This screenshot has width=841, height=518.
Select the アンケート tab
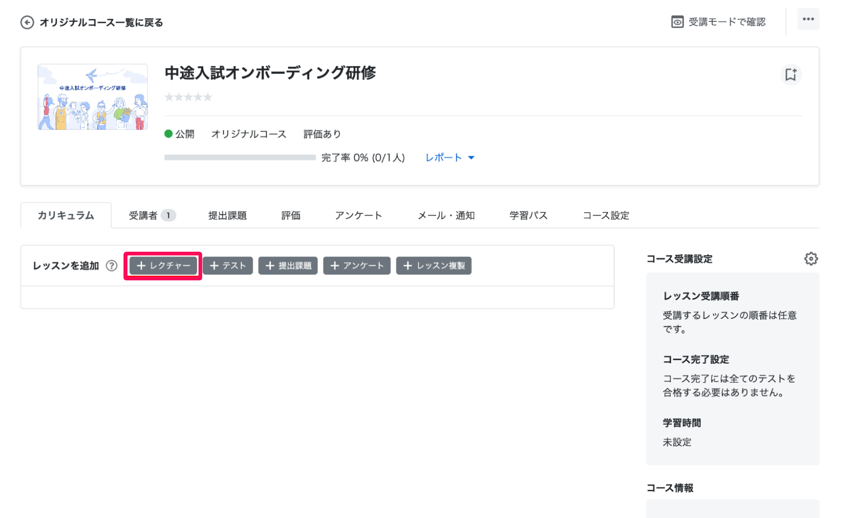point(358,215)
